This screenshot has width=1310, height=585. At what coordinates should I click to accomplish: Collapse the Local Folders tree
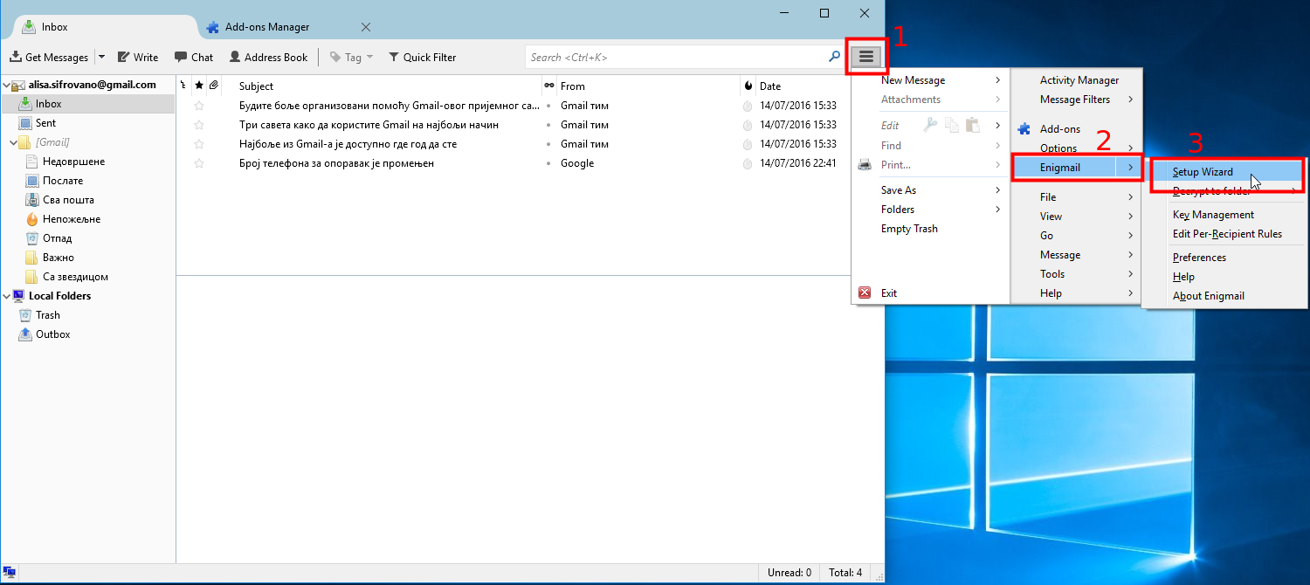(7, 296)
